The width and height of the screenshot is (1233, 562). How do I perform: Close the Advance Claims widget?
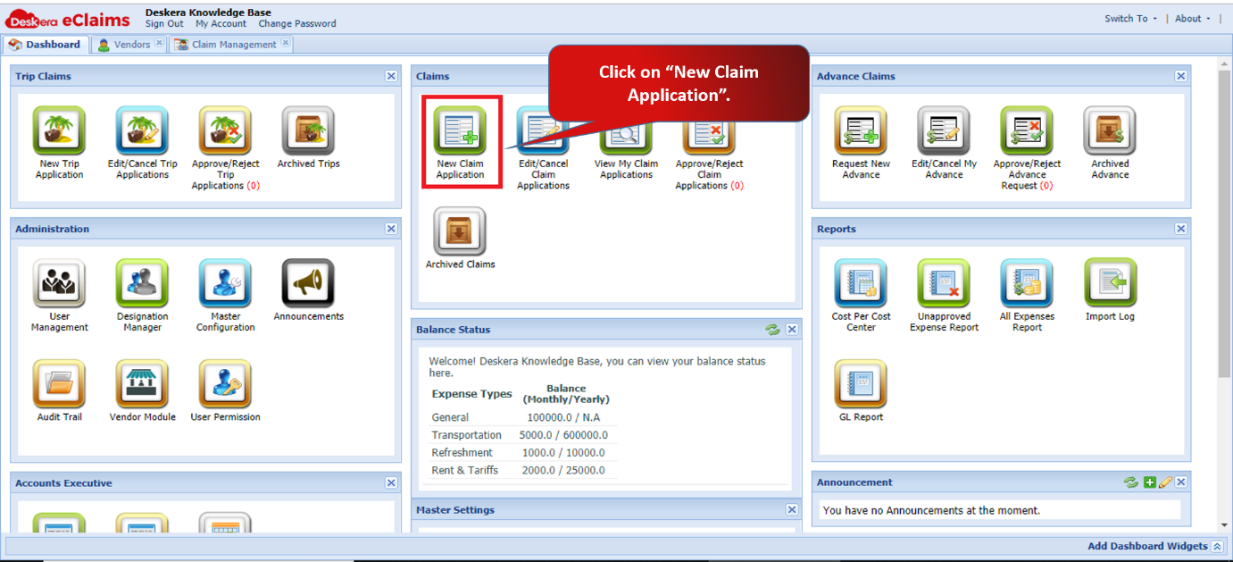coord(1180,76)
